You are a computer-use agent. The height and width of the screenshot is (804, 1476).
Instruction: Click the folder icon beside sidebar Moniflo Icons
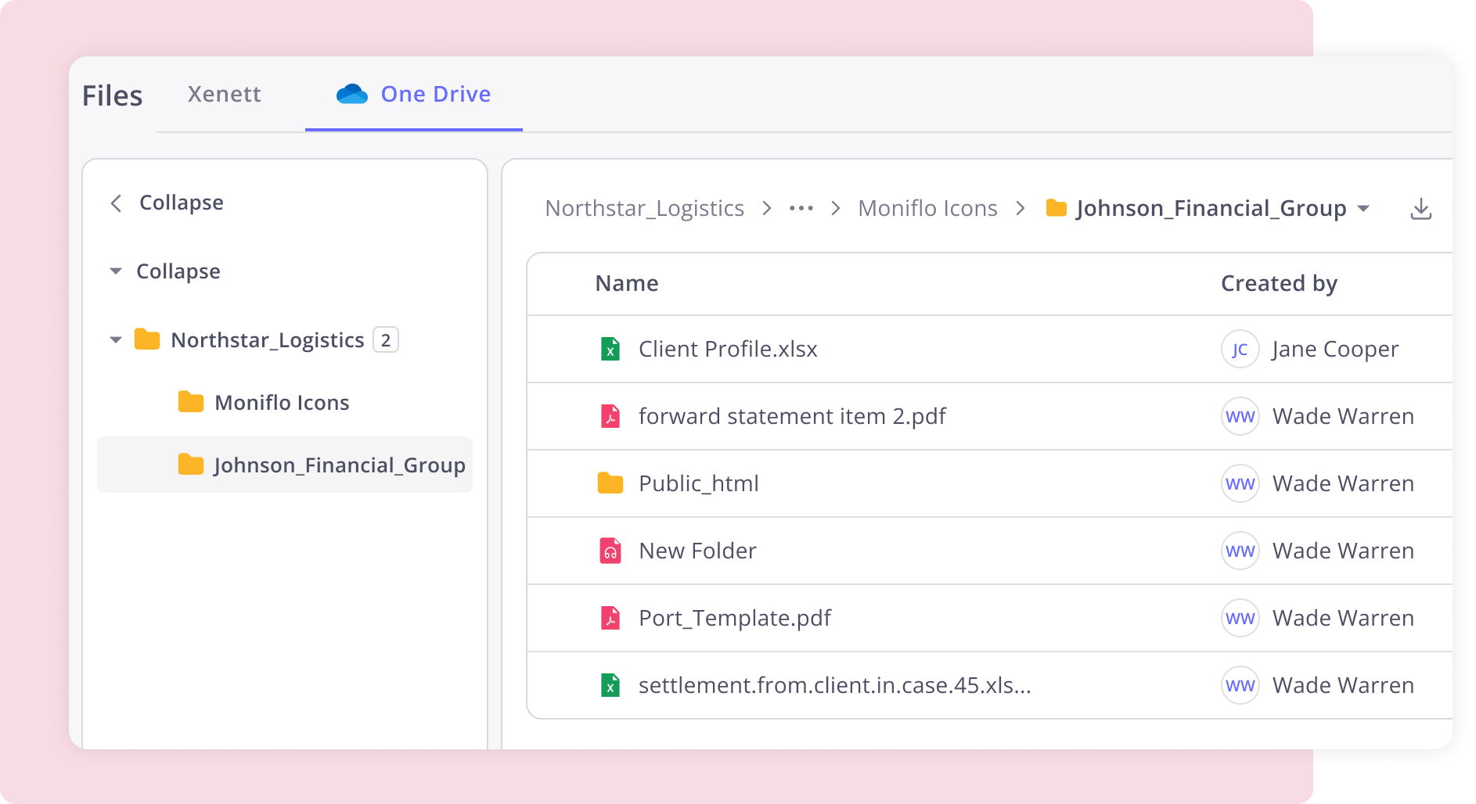[x=191, y=402]
